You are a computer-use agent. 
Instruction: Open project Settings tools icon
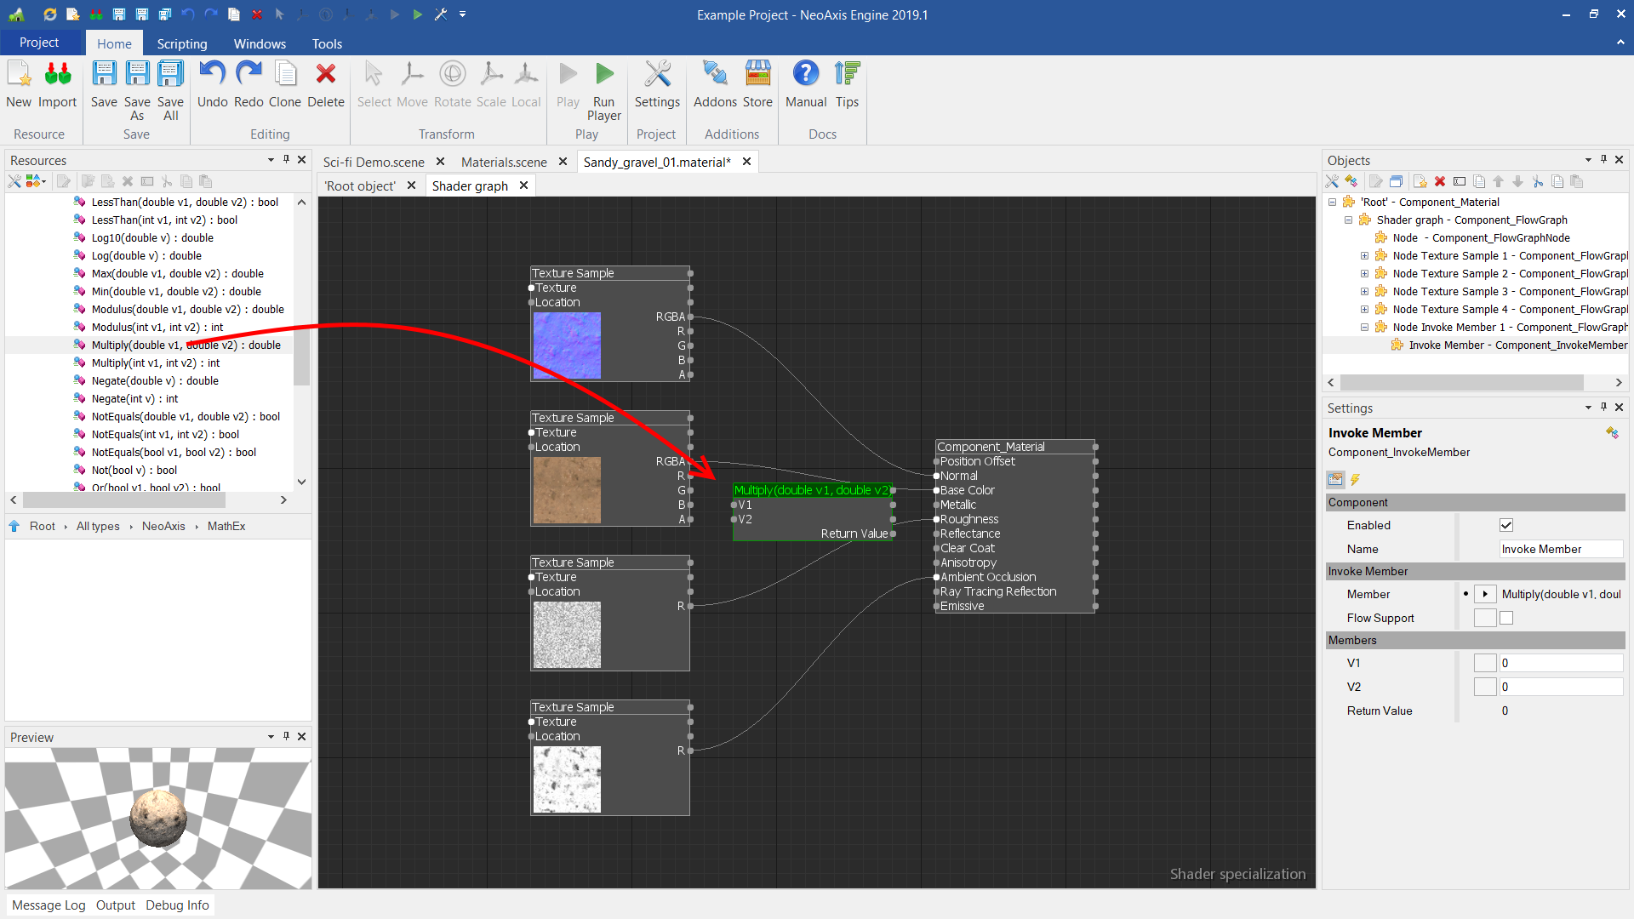[x=657, y=75]
